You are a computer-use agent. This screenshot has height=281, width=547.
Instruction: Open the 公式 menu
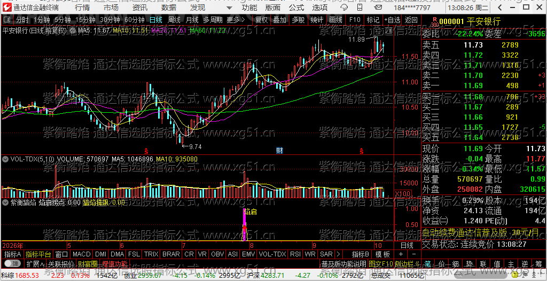pos(296,7)
